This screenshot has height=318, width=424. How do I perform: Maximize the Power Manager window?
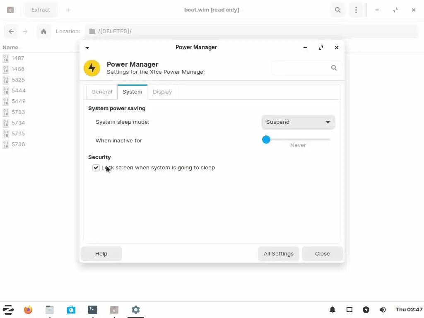(321, 48)
